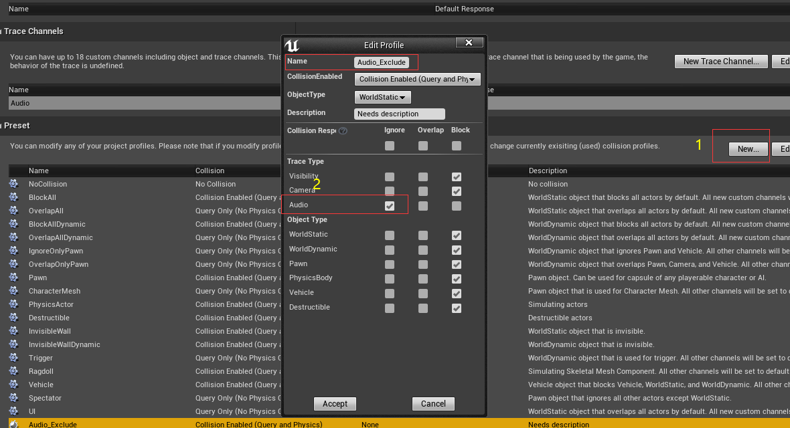The image size is (790, 428).
Task: Click the Accept button
Action: coord(335,404)
